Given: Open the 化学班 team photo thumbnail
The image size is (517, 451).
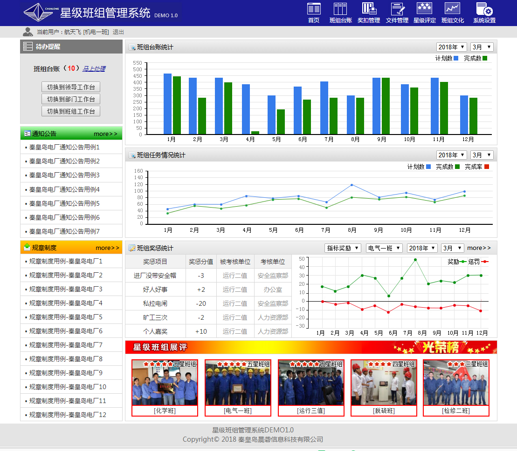Looking at the screenshot, I should [165, 383].
